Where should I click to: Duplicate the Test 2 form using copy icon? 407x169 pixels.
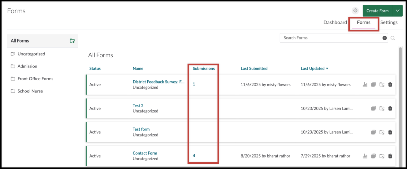pyautogui.click(x=374, y=108)
